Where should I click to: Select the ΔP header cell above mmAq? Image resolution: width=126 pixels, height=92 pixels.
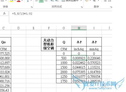[x=94, y=42]
